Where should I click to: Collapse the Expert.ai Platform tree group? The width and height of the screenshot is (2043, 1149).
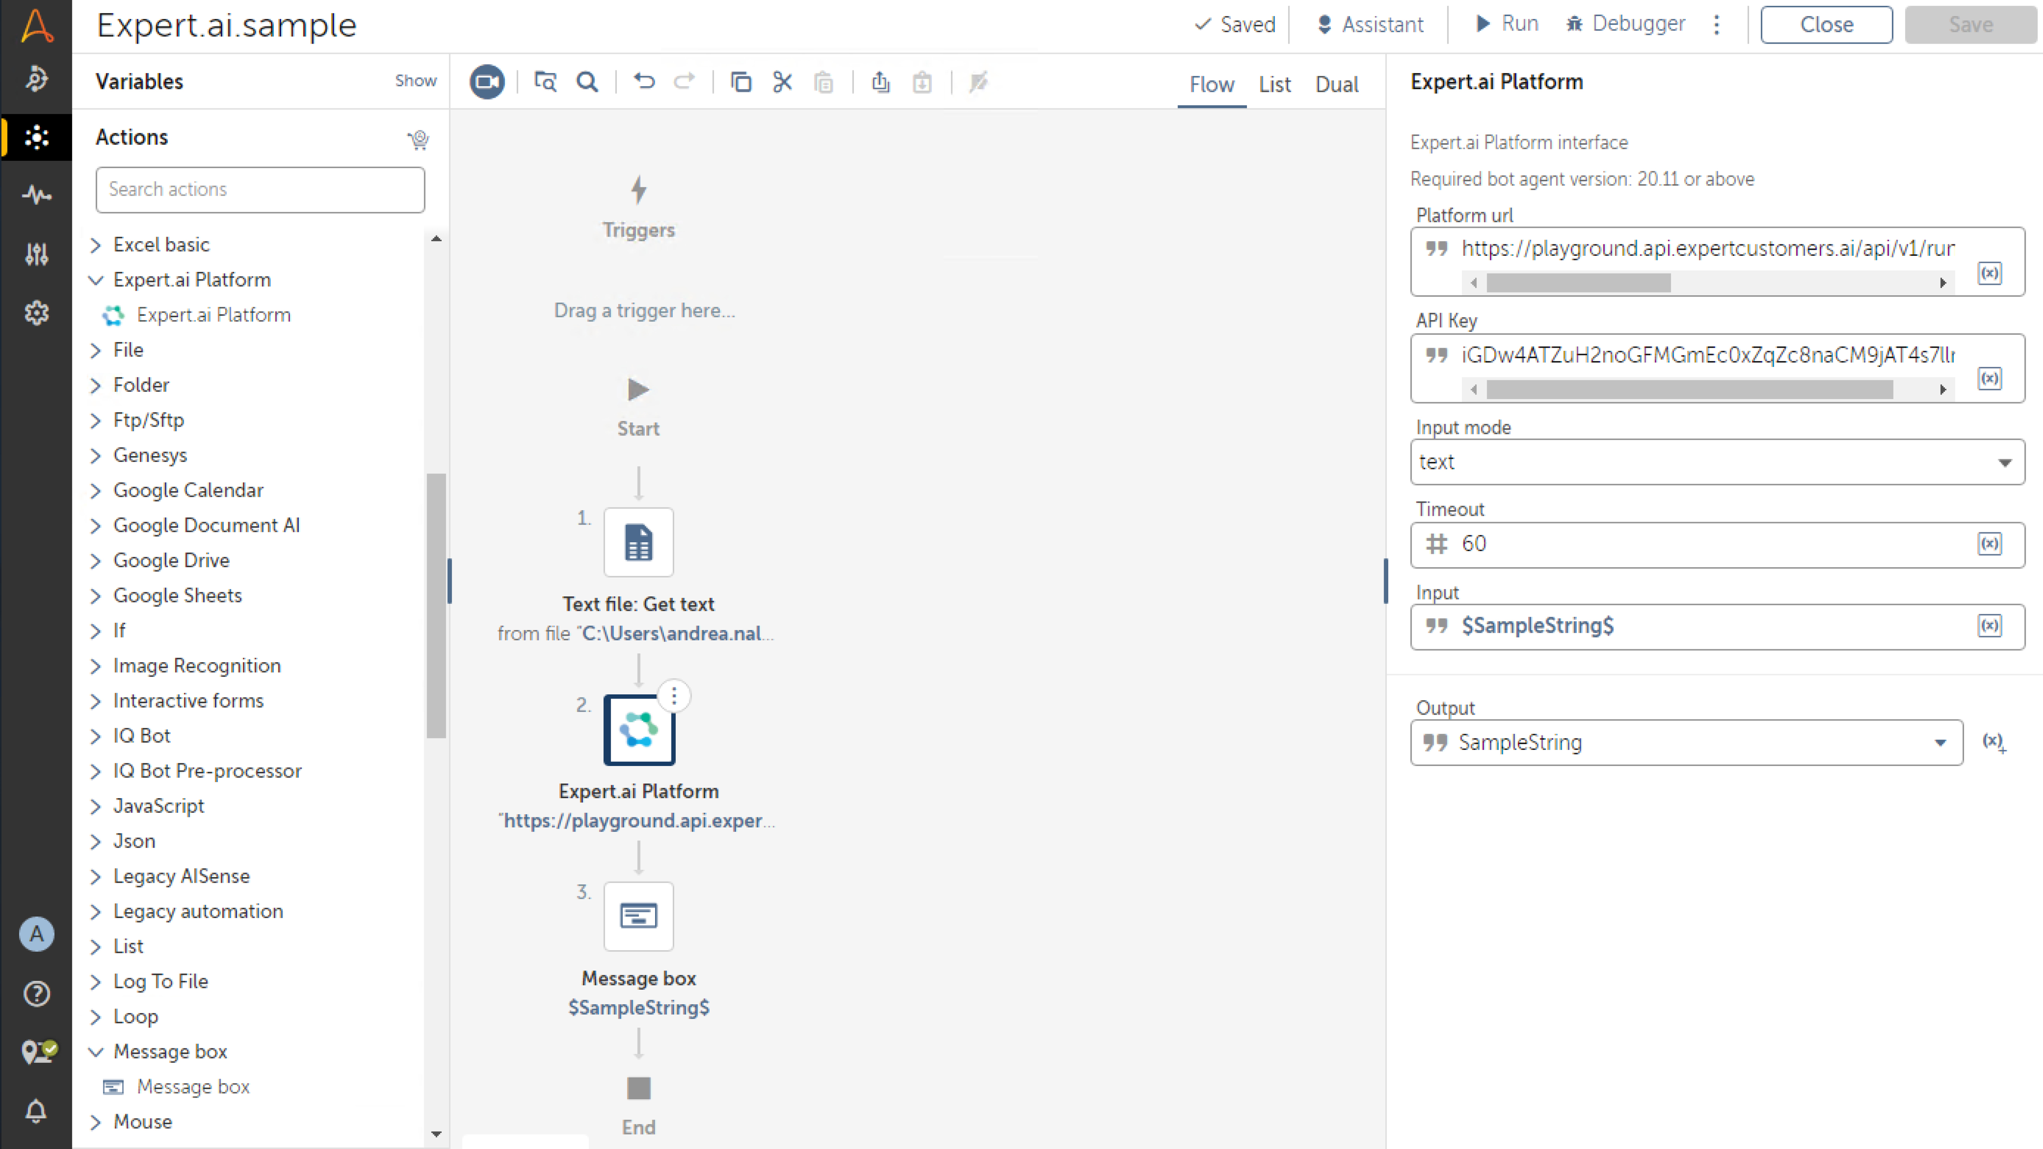pyautogui.click(x=96, y=280)
